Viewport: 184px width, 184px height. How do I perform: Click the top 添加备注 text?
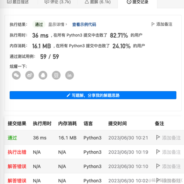tap(164, 24)
